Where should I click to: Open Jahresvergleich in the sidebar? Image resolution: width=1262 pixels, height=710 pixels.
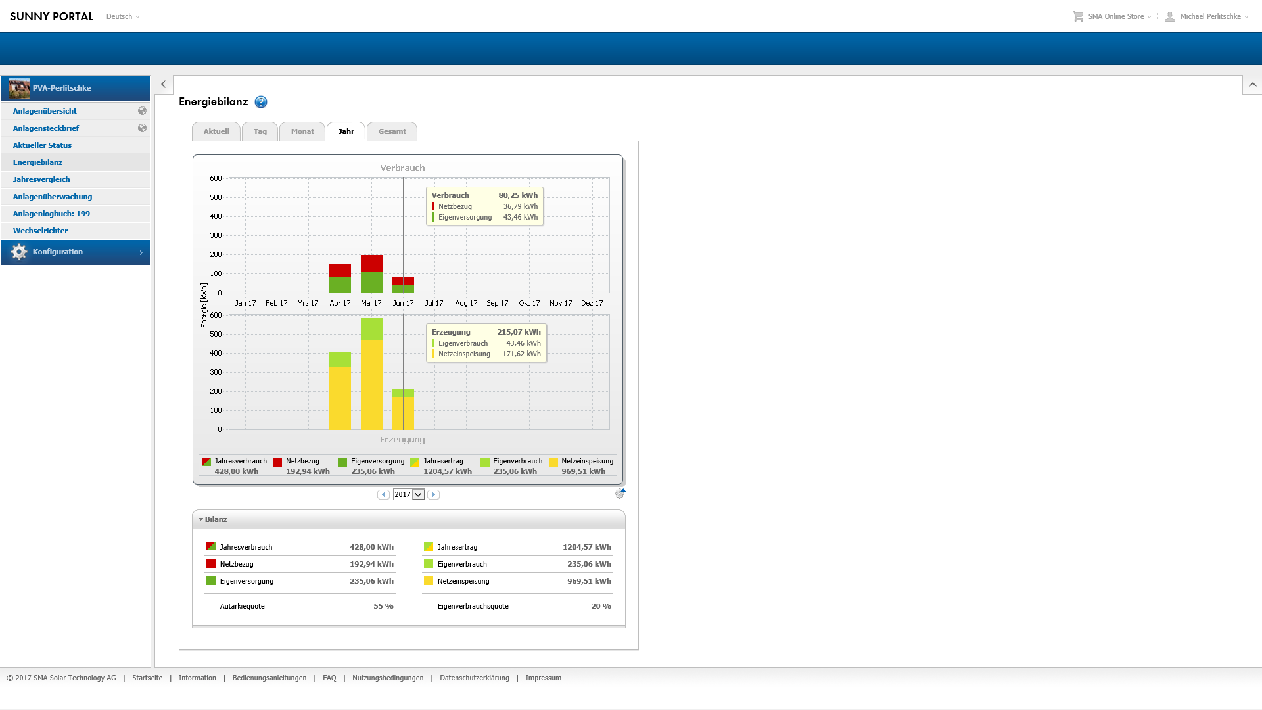tap(41, 179)
